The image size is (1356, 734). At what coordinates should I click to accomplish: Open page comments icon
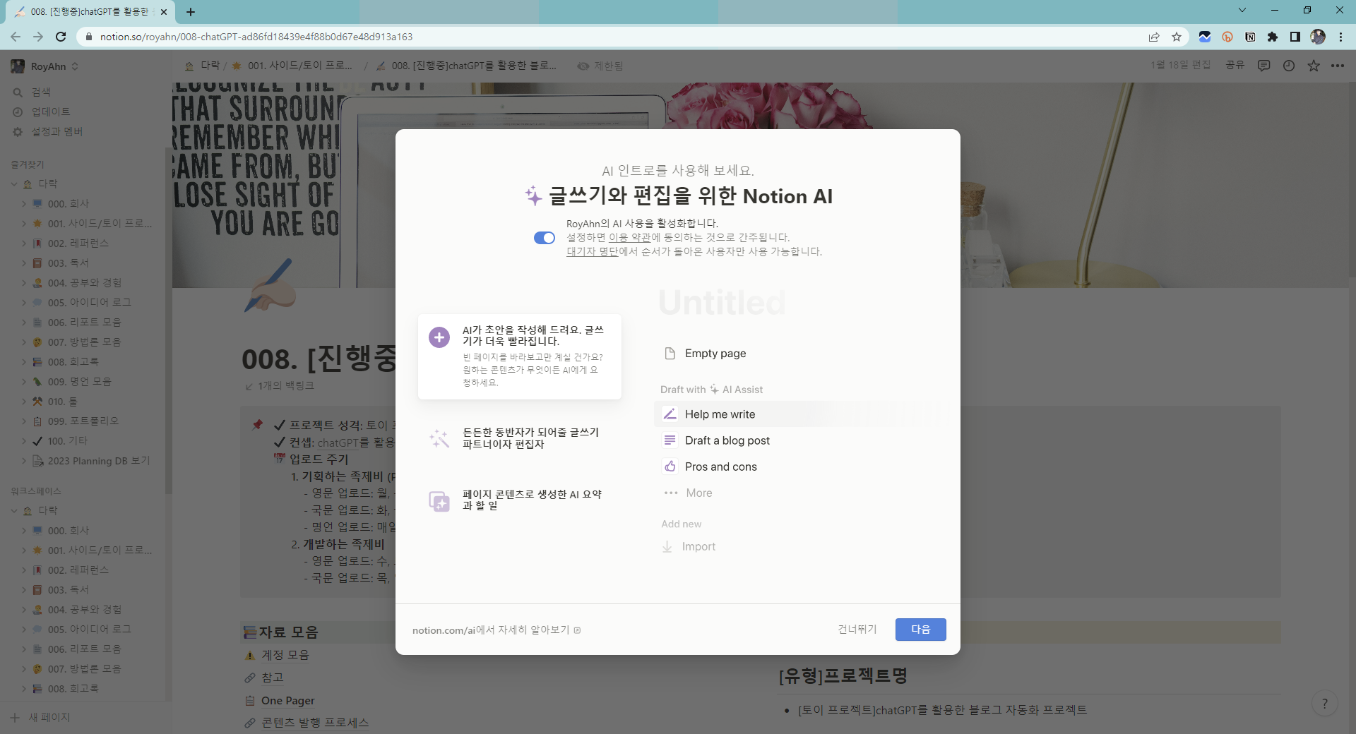tap(1264, 66)
